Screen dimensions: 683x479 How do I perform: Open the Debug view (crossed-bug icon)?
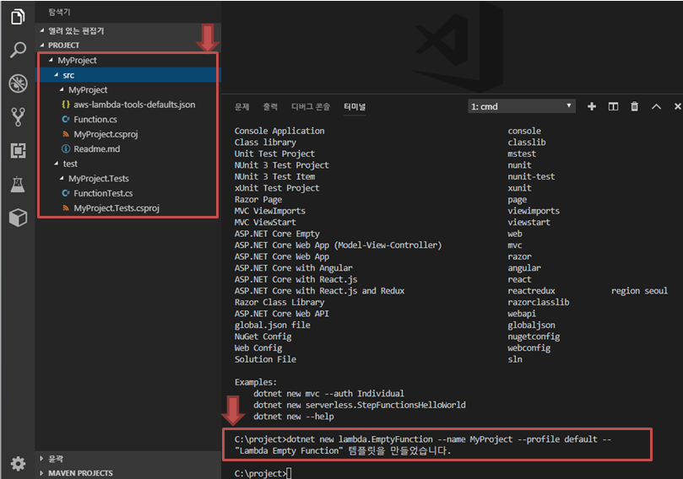(18, 83)
